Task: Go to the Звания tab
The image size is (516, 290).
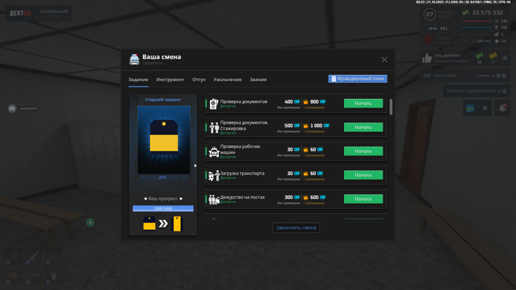Action: pyautogui.click(x=258, y=80)
